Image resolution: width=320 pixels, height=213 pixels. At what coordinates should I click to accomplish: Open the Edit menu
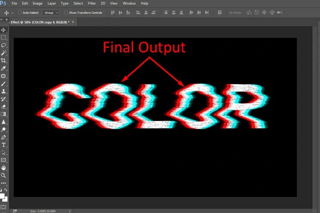click(25, 3)
